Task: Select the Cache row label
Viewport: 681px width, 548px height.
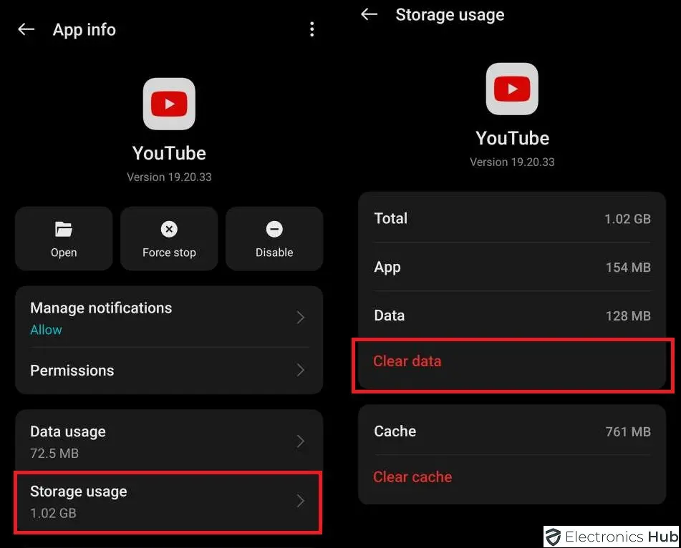Action: pyautogui.click(x=395, y=431)
